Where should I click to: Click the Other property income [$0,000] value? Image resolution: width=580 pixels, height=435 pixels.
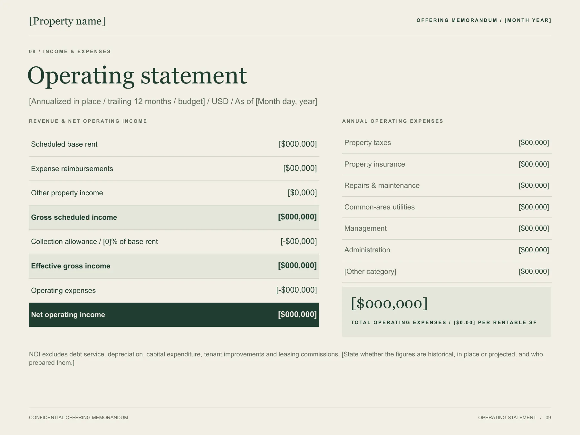click(302, 193)
